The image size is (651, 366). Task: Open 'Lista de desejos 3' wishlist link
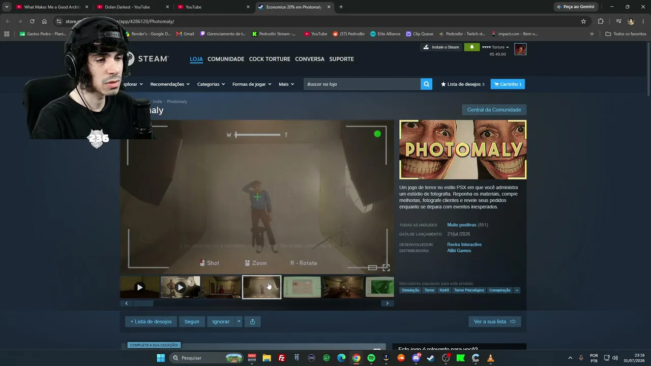[x=463, y=84]
